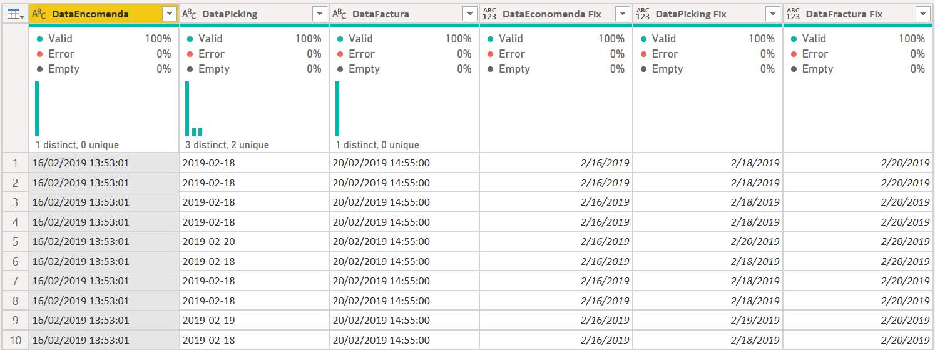Click the Error 0% stat under DataFactura

404,54
